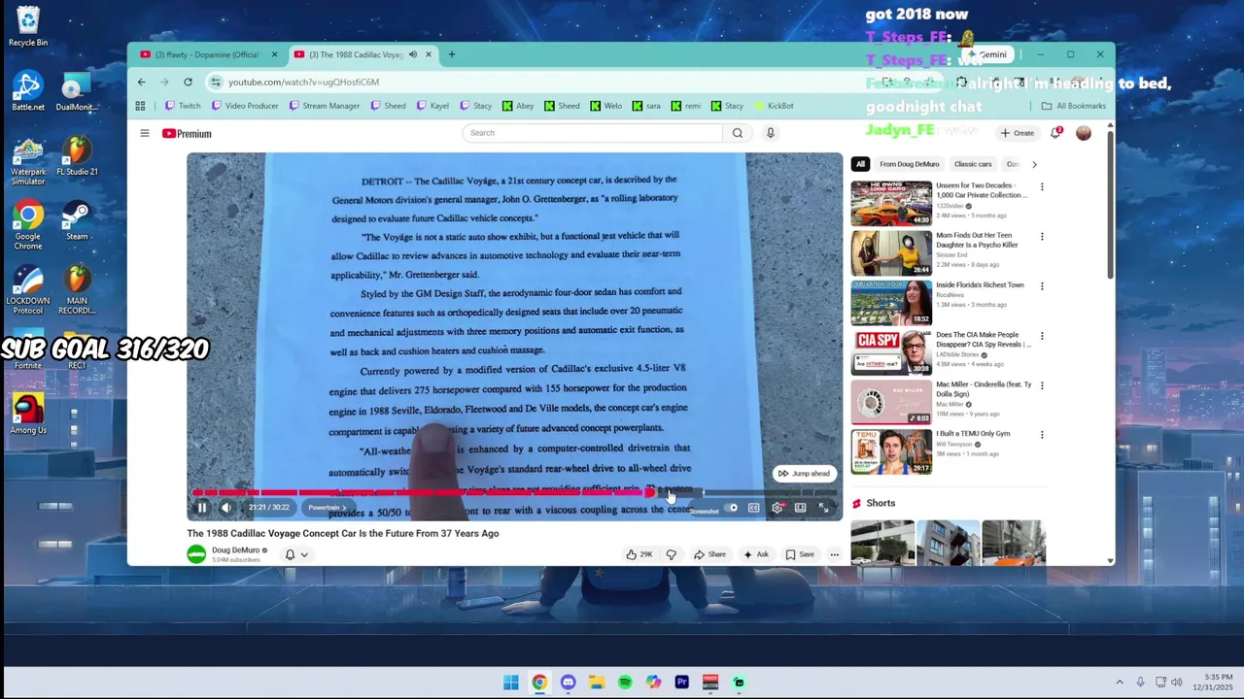The width and height of the screenshot is (1244, 699).
Task: Expand notification bell dropdown for Doug DeMuro
Action: click(296, 554)
